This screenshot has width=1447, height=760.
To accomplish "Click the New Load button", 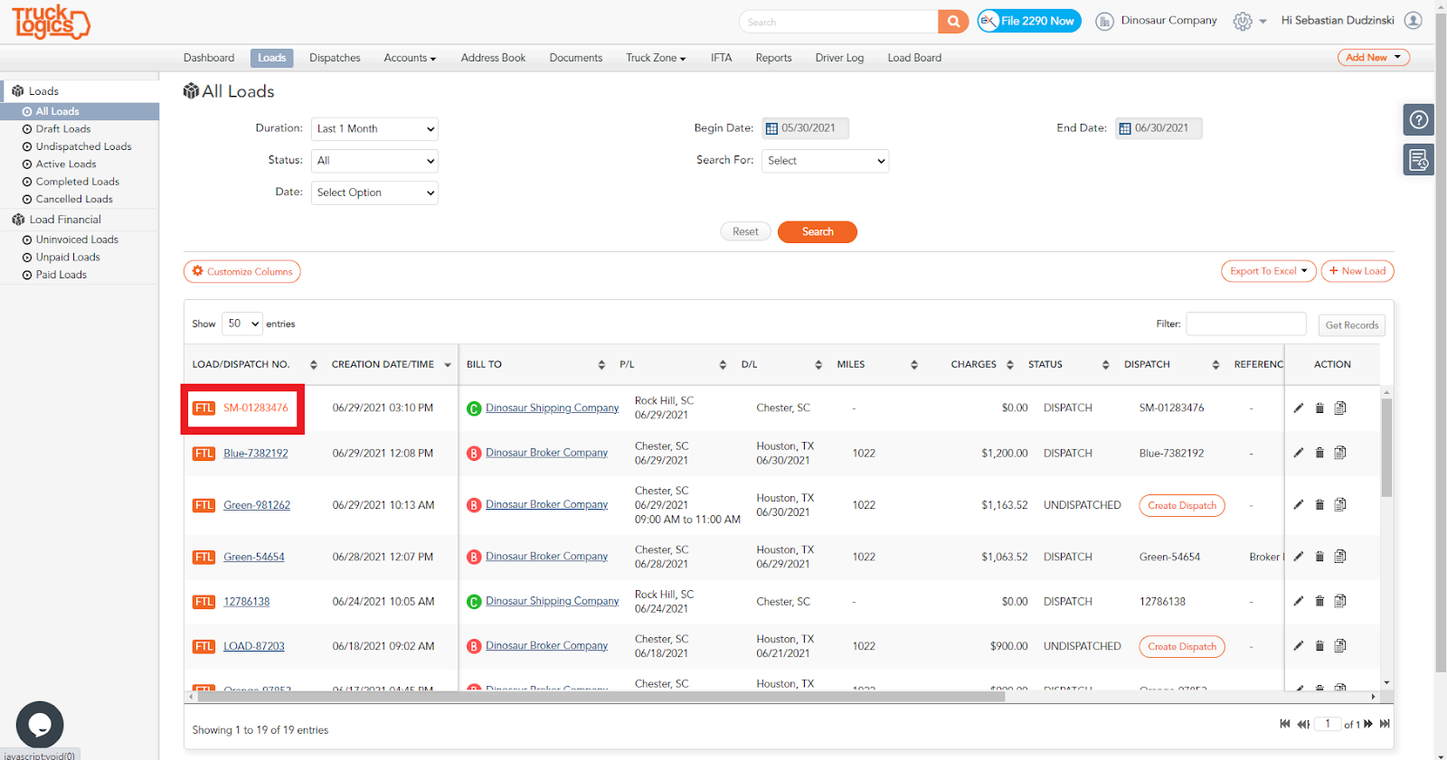I will click(x=1357, y=271).
